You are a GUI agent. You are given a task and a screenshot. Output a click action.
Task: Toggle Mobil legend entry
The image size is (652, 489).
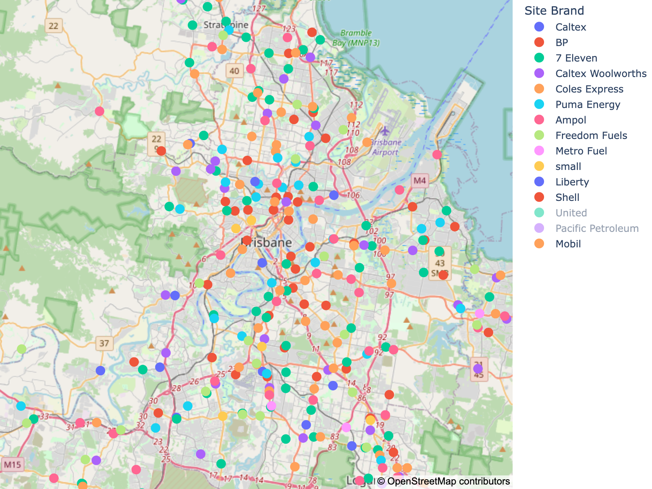point(568,244)
